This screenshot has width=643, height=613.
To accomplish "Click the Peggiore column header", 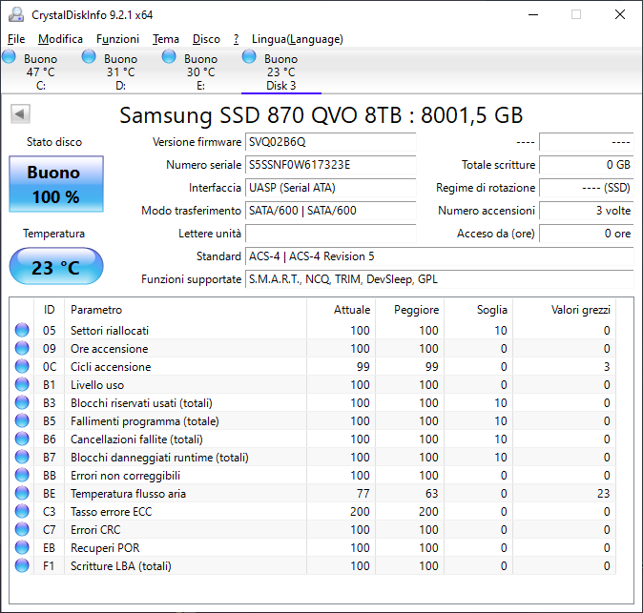I will click(x=409, y=310).
